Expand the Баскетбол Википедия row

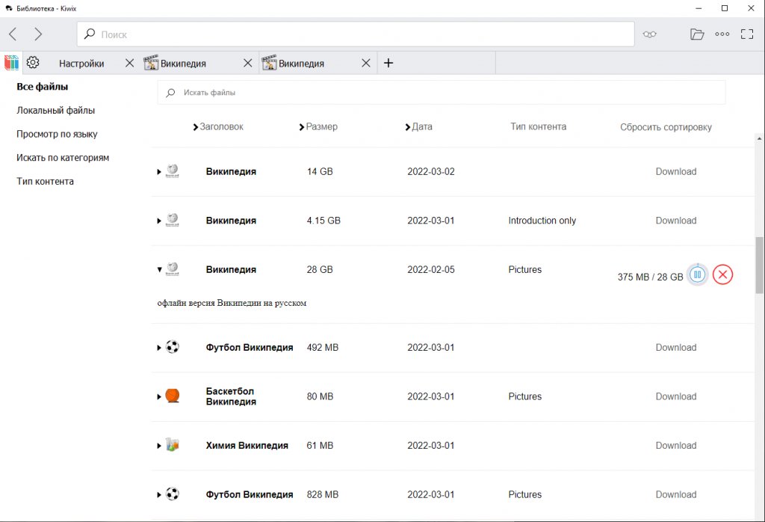point(159,397)
